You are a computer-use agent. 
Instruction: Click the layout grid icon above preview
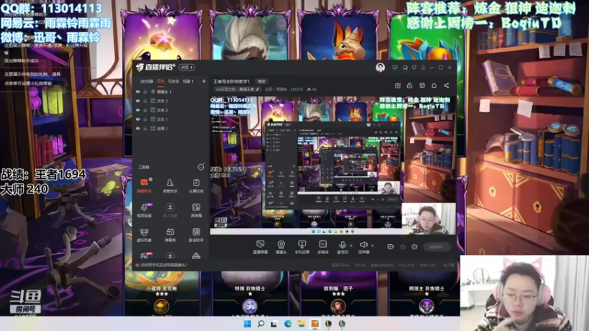point(422,85)
